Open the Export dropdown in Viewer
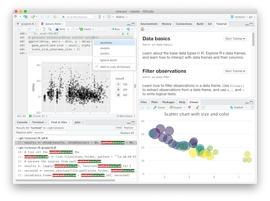This screenshot has height=201, width=270. (x=177, y=107)
